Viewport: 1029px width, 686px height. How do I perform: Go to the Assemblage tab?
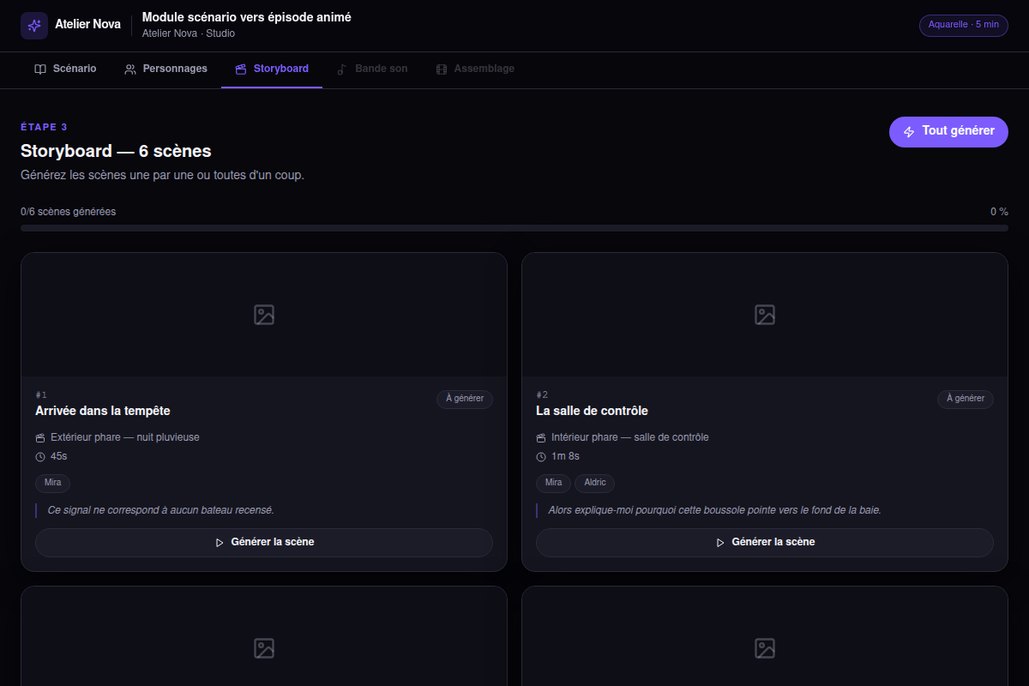pyautogui.click(x=475, y=69)
